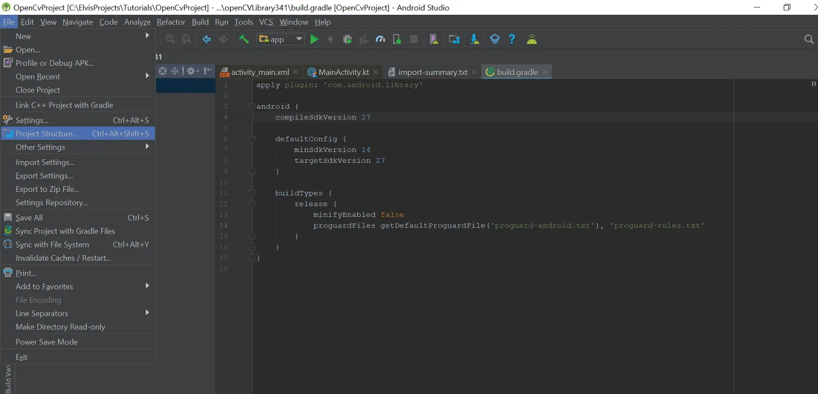The height and width of the screenshot is (394, 818).
Task: Expand the Add to Favorites submenu
Action: (x=78, y=286)
